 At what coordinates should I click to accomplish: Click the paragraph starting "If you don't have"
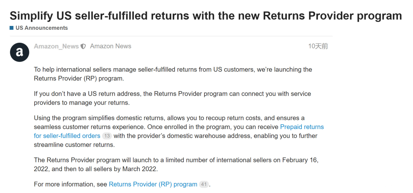[x=172, y=98]
